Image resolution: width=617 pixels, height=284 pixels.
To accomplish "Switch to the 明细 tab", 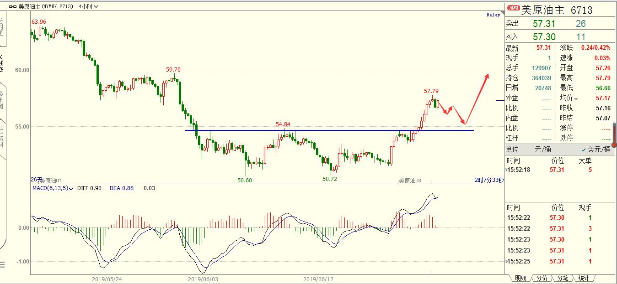I will pyautogui.click(x=520, y=278).
